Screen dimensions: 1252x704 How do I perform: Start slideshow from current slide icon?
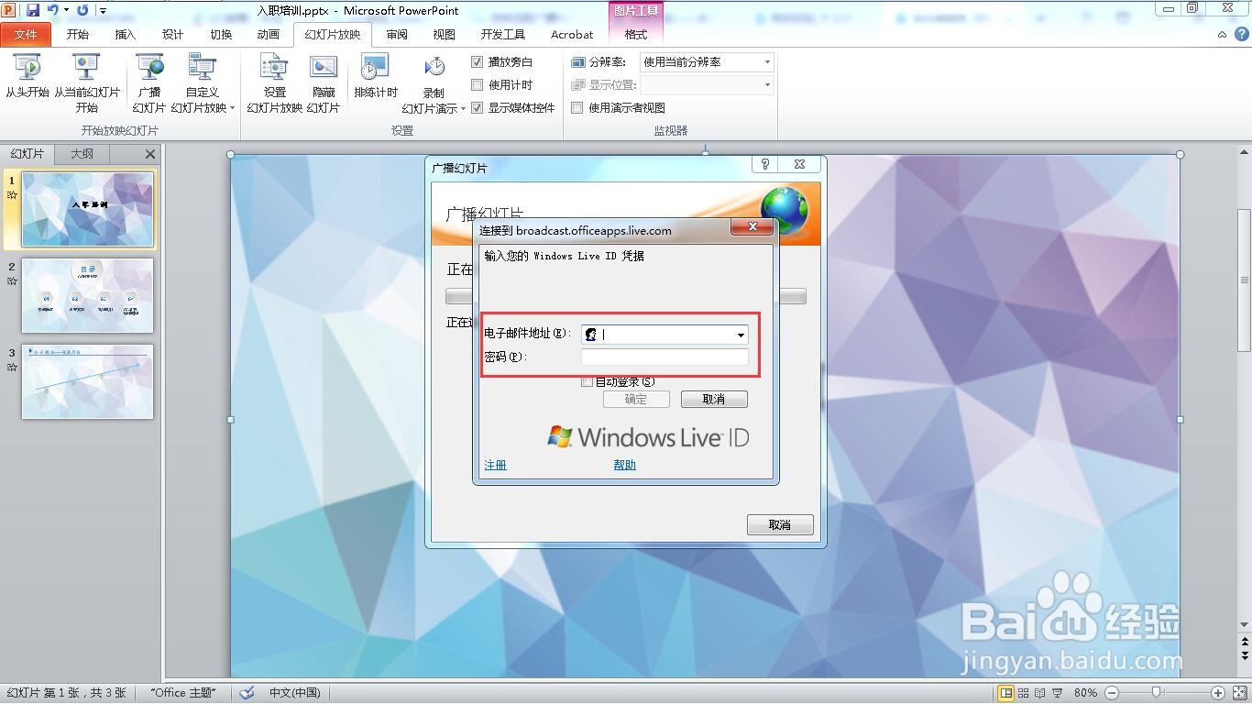86,67
